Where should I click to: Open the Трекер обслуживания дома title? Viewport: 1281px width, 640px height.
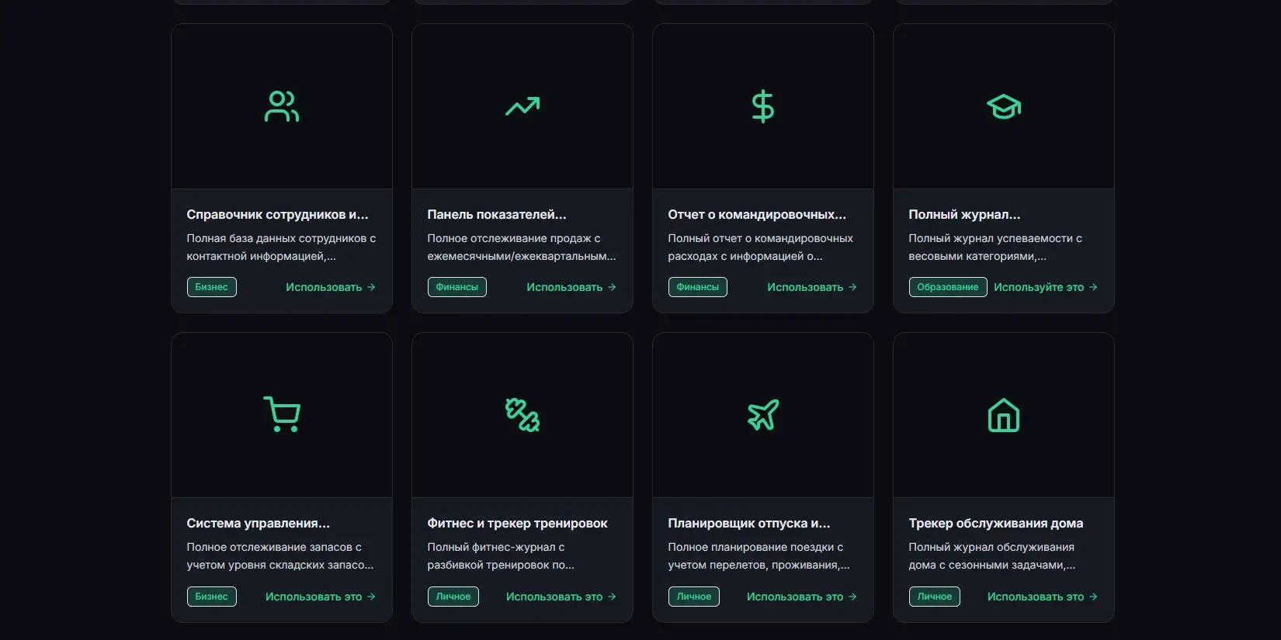tap(996, 524)
